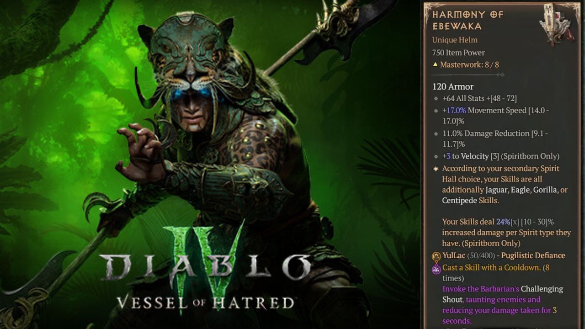
Task: Click the Masterwork 8 / 8 line
Action: click(x=466, y=64)
